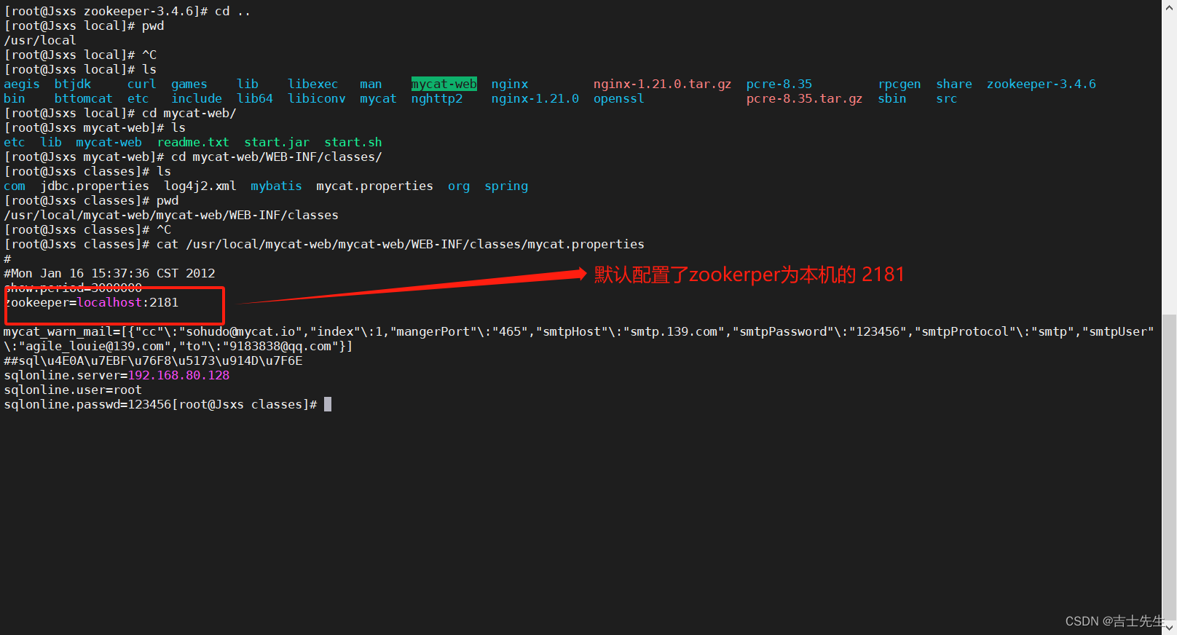
Task: Click the 'mybatis' directory name
Action: click(x=277, y=186)
